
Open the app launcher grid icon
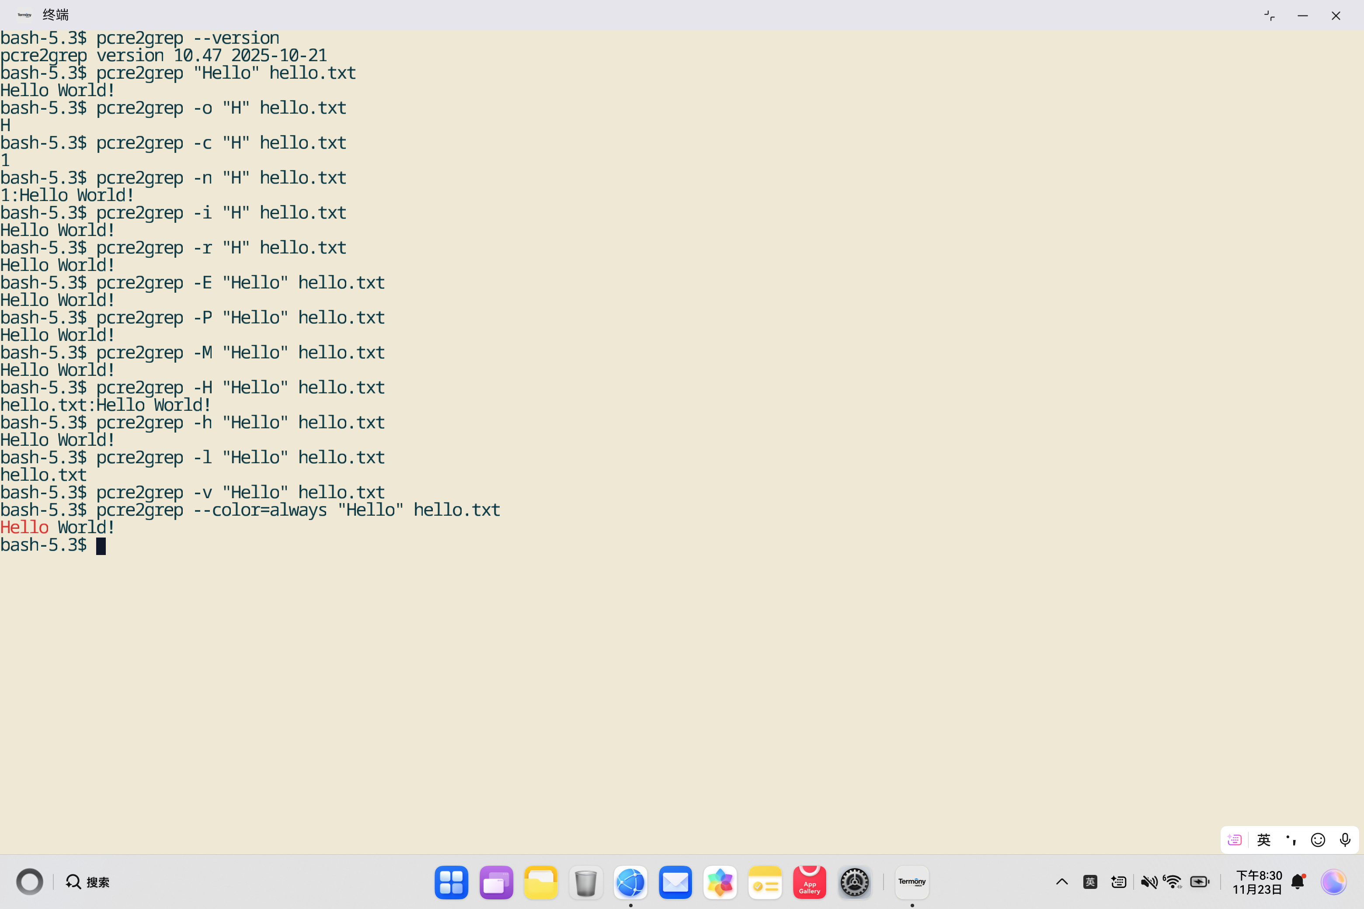coord(451,882)
